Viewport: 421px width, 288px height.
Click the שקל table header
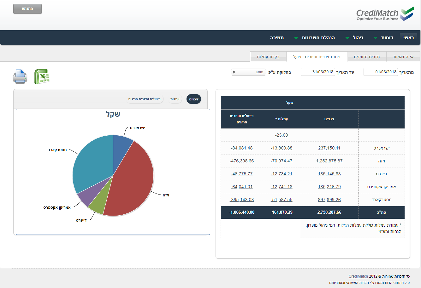(290, 103)
